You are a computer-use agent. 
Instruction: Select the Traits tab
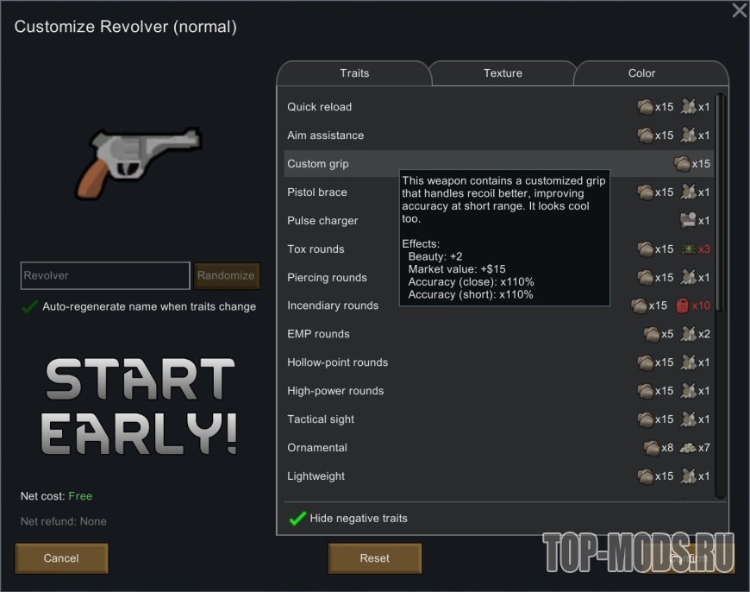coord(354,73)
